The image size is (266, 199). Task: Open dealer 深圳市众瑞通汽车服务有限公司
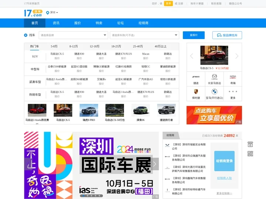click(x=189, y=158)
